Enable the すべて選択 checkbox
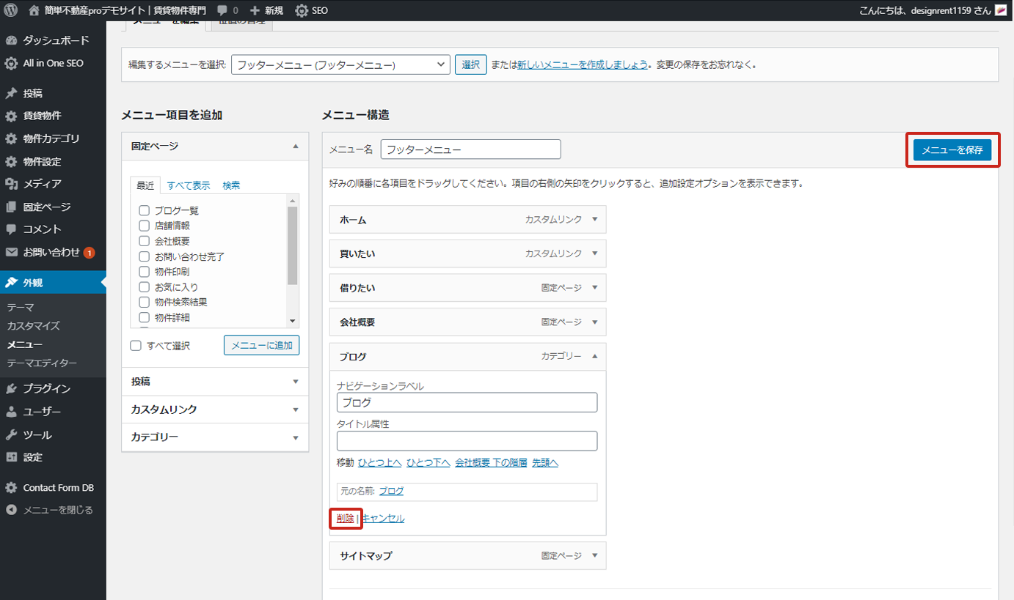The width and height of the screenshot is (1014, 600). pyautogui.click(x=136, y=346)
